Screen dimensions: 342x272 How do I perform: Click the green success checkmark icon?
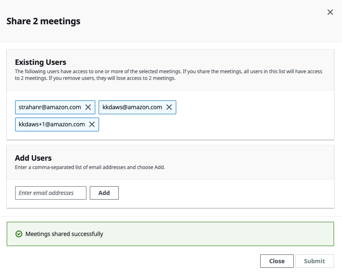(x=18, y=234)
